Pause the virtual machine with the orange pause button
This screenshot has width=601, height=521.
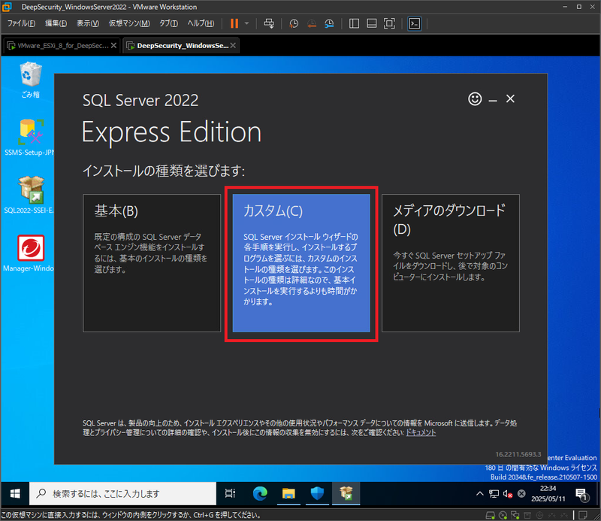(x=234, y=23)
